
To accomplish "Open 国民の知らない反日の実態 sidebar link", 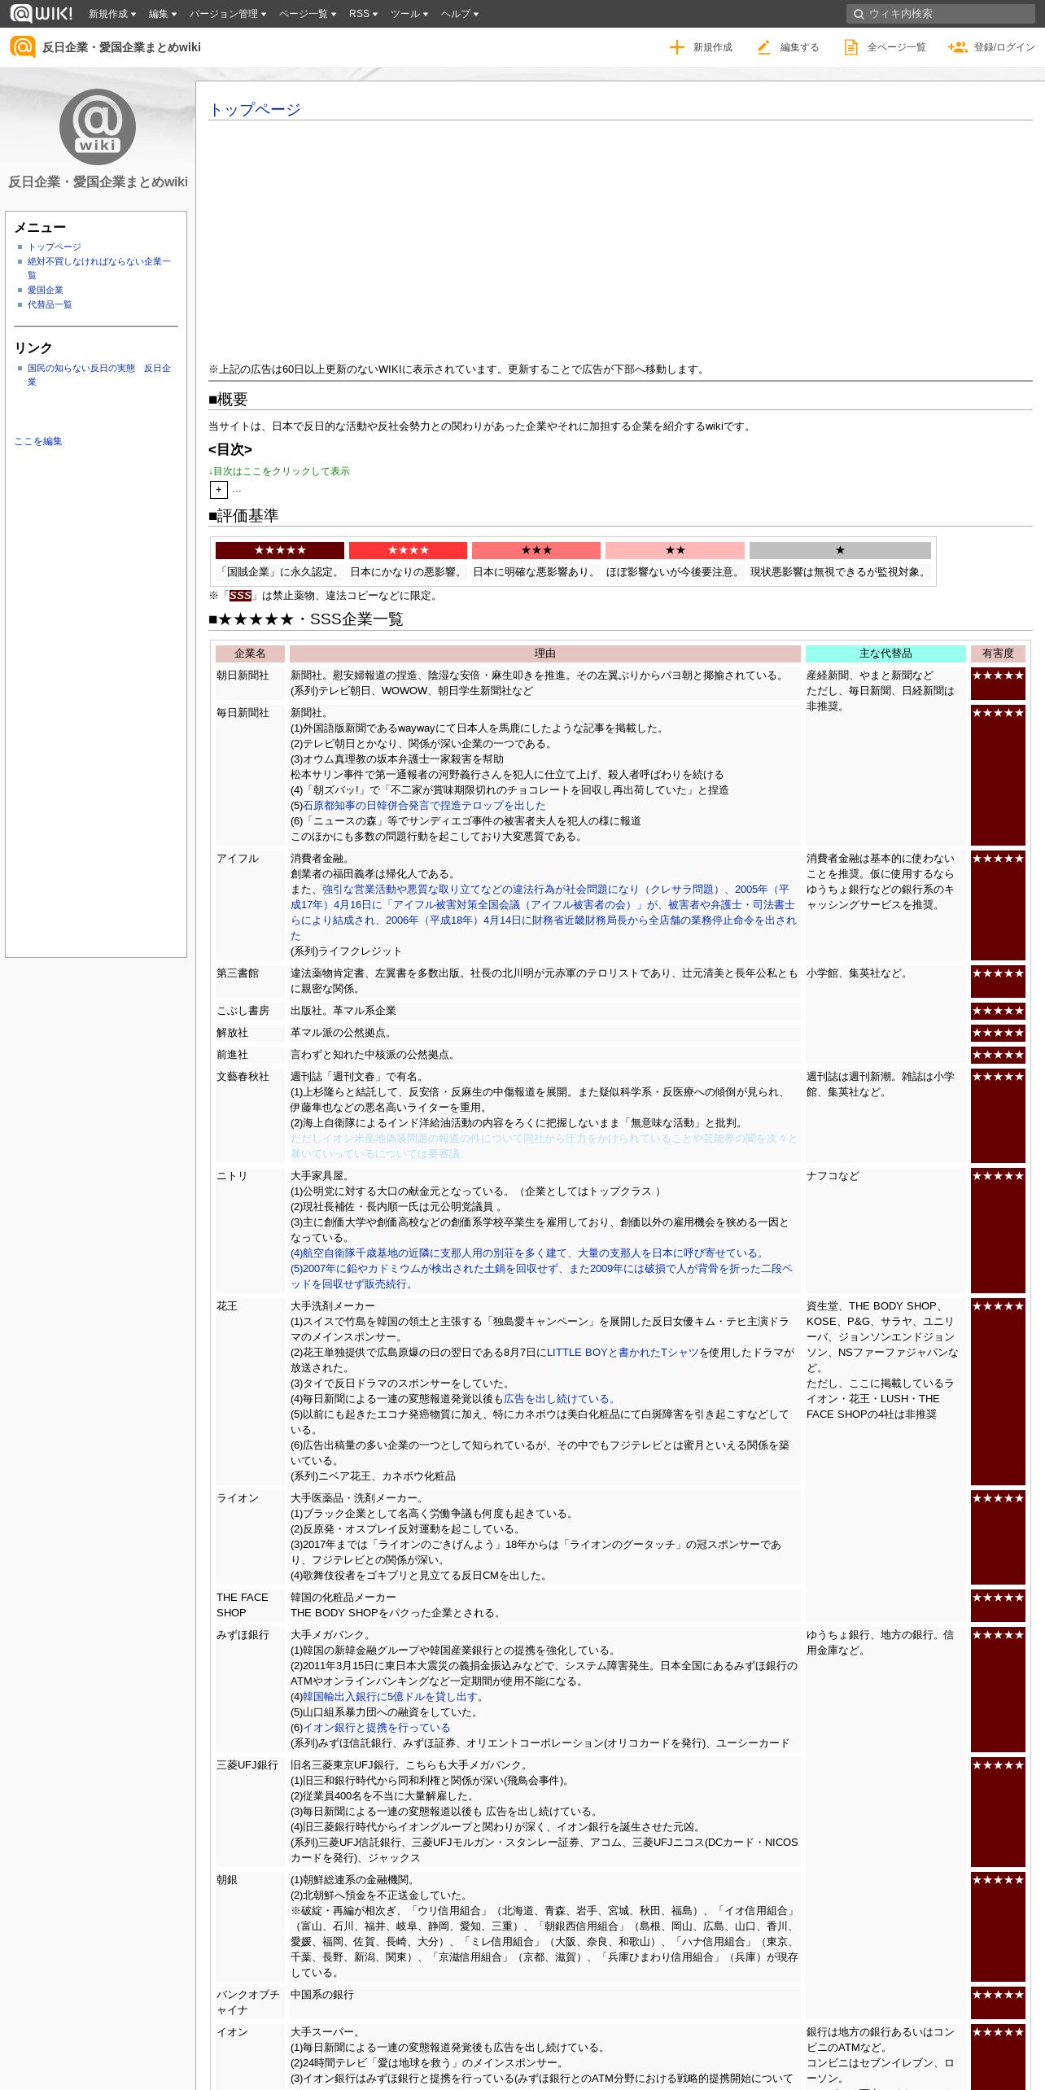I will 98,374.
